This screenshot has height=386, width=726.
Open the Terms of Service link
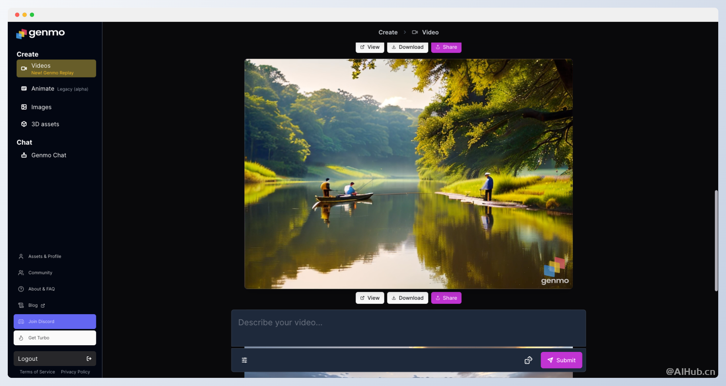click(x=37, y=372)
